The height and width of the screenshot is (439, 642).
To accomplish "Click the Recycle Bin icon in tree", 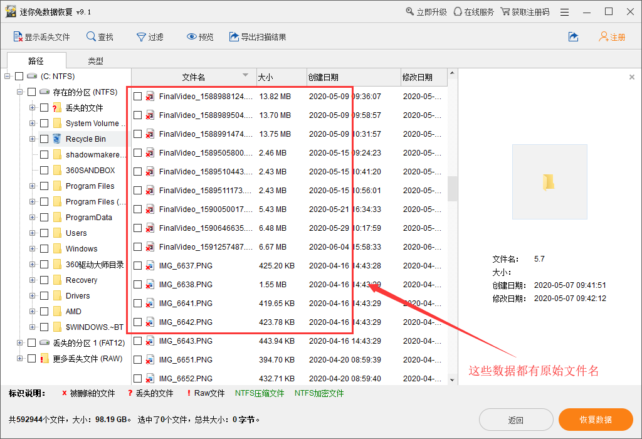I will (57, 139).
